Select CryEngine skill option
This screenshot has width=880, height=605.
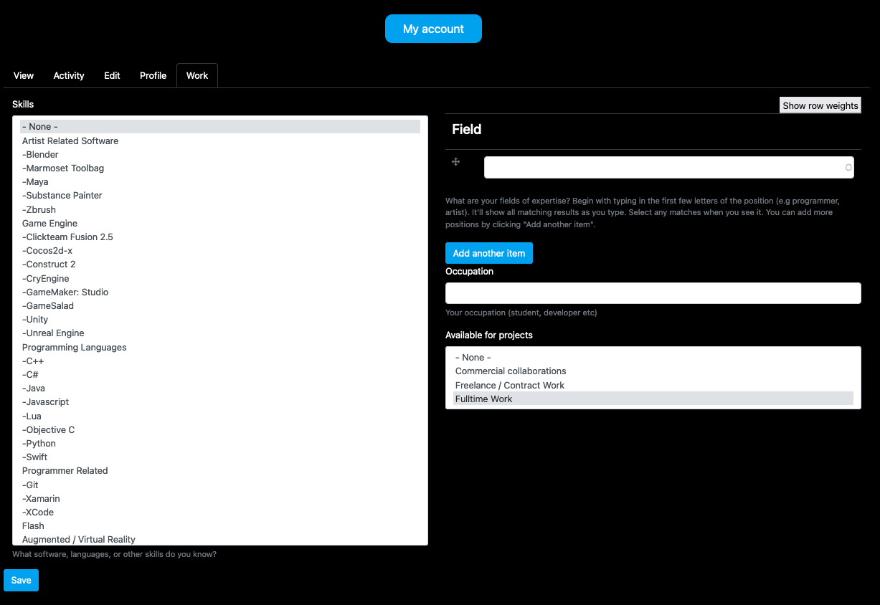click(220, 279)
